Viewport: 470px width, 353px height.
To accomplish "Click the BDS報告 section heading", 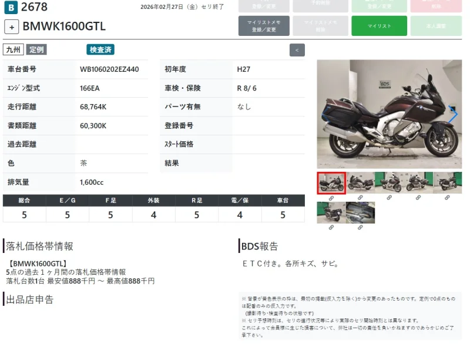I will tap(260, 246).
